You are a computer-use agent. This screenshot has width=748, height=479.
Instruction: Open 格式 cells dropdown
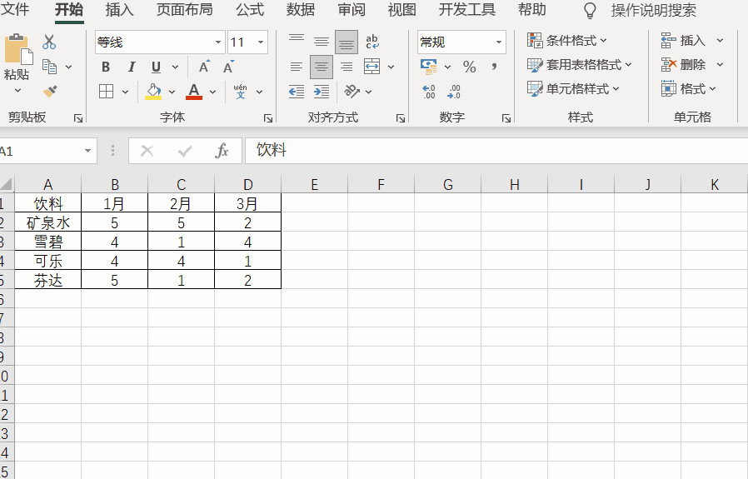coord(688,89)
